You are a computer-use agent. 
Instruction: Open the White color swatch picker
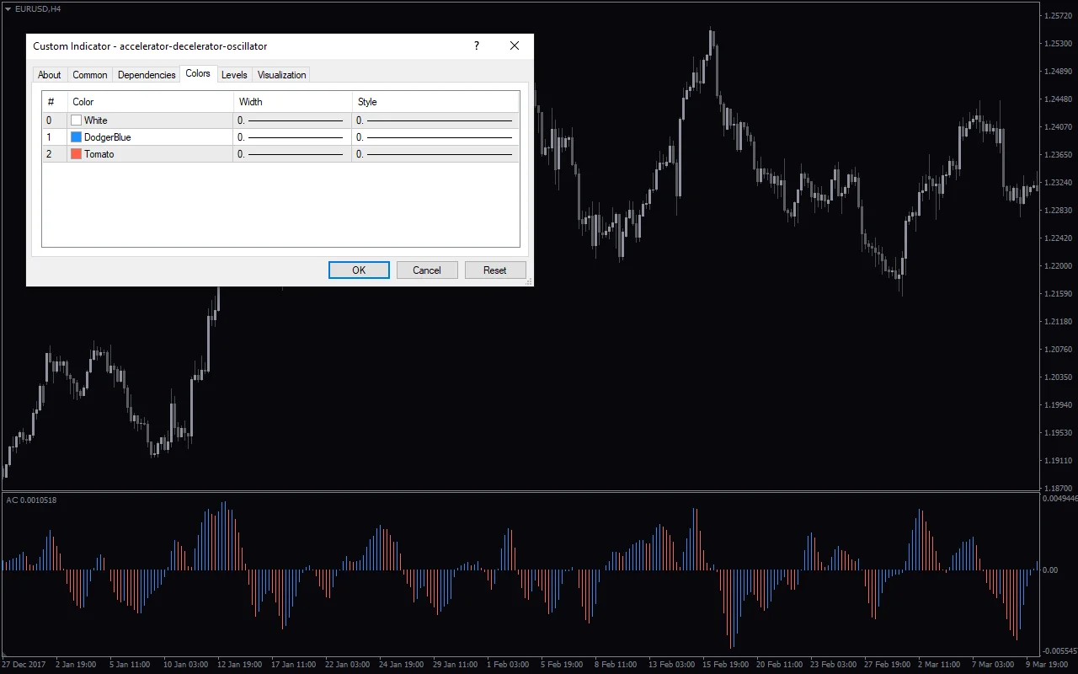tap(76, 120)
